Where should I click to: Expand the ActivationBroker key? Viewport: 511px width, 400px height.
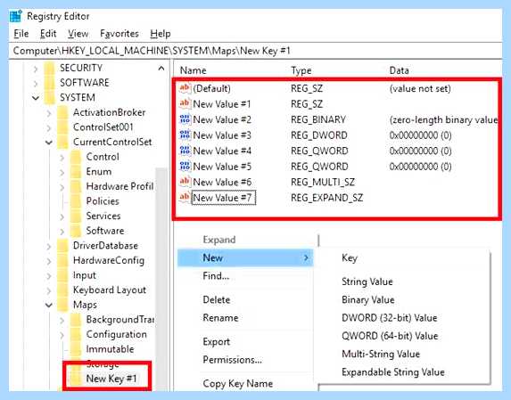[49, 113]
